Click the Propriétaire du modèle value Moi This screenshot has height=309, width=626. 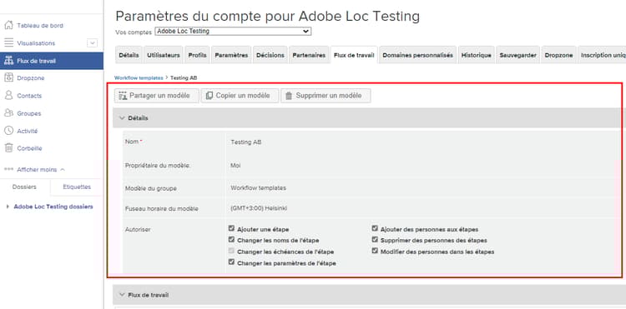pos(235,165)
